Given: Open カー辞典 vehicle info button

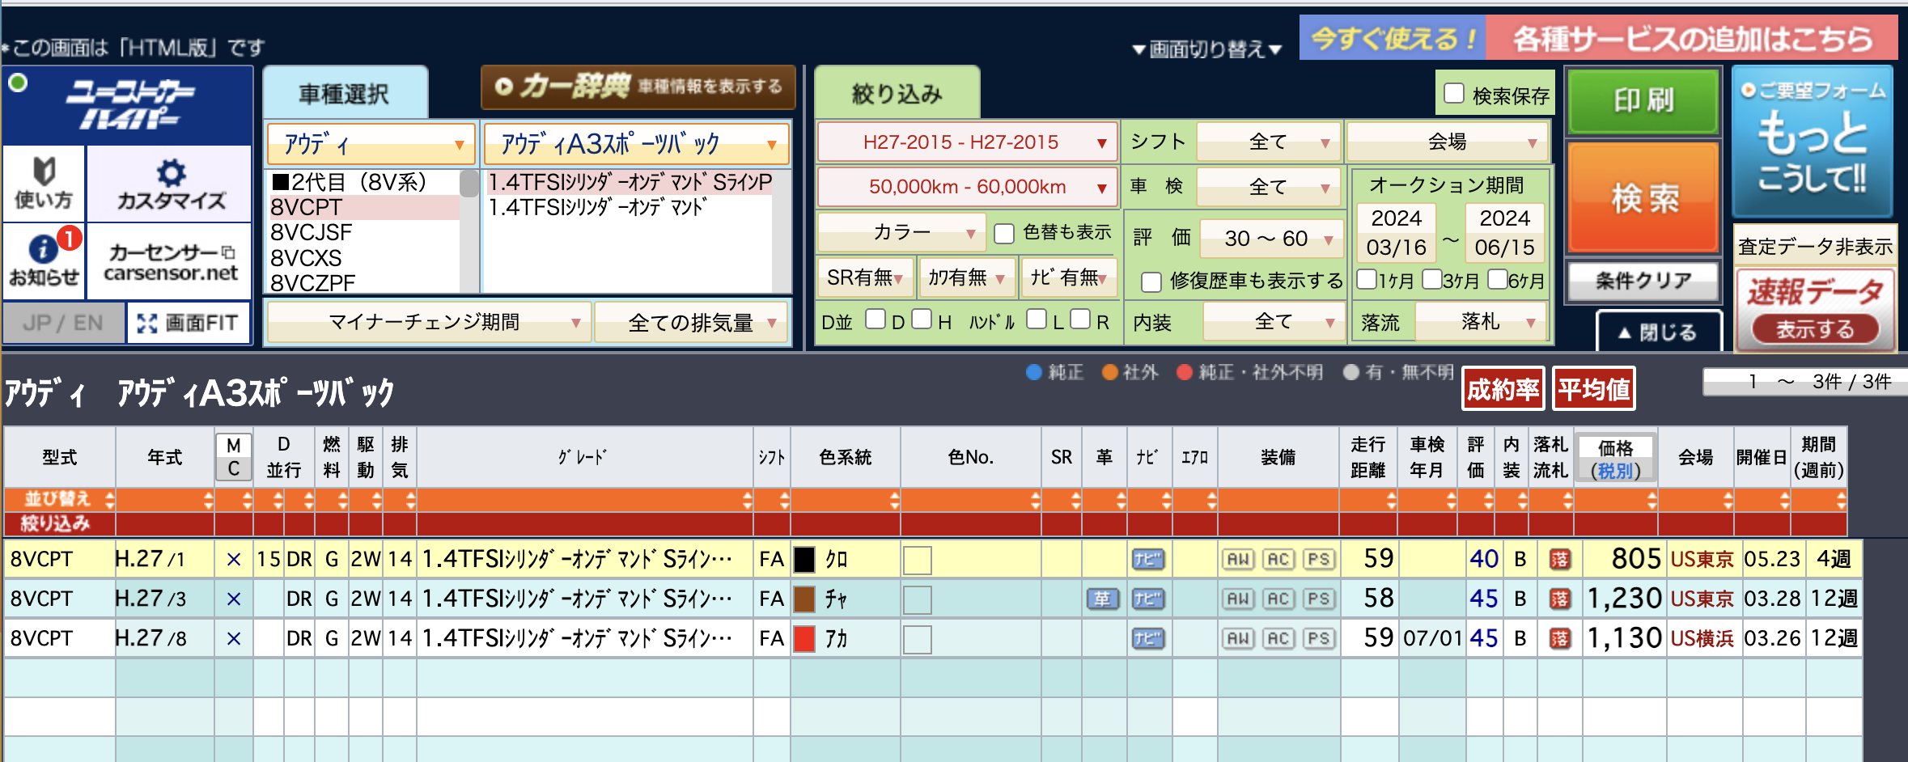Looking at the screenshot, I should pos(638,87).
